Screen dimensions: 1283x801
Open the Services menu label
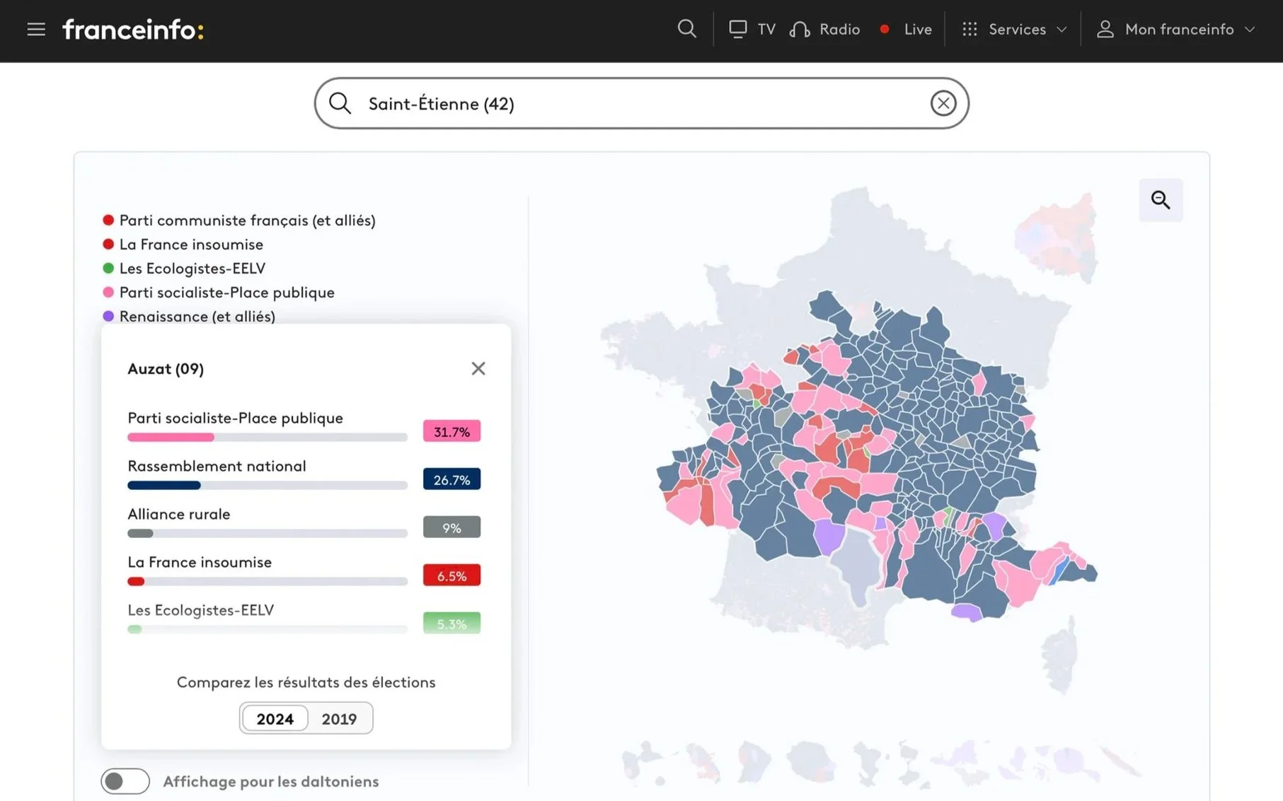pyautogui.click(x=1017, y=30)
